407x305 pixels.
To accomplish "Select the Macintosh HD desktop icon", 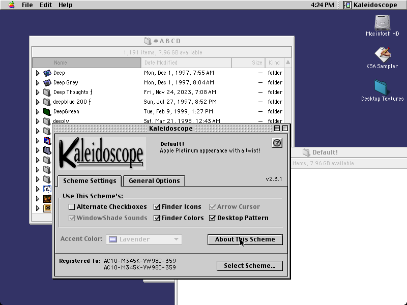I will coord(382,22).
